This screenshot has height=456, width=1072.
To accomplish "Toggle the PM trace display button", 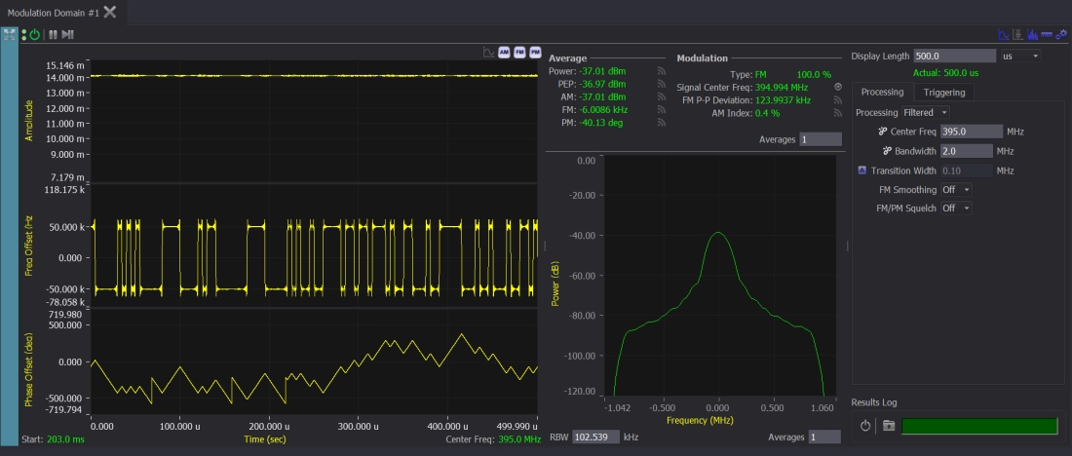I will tap(535, 52).
